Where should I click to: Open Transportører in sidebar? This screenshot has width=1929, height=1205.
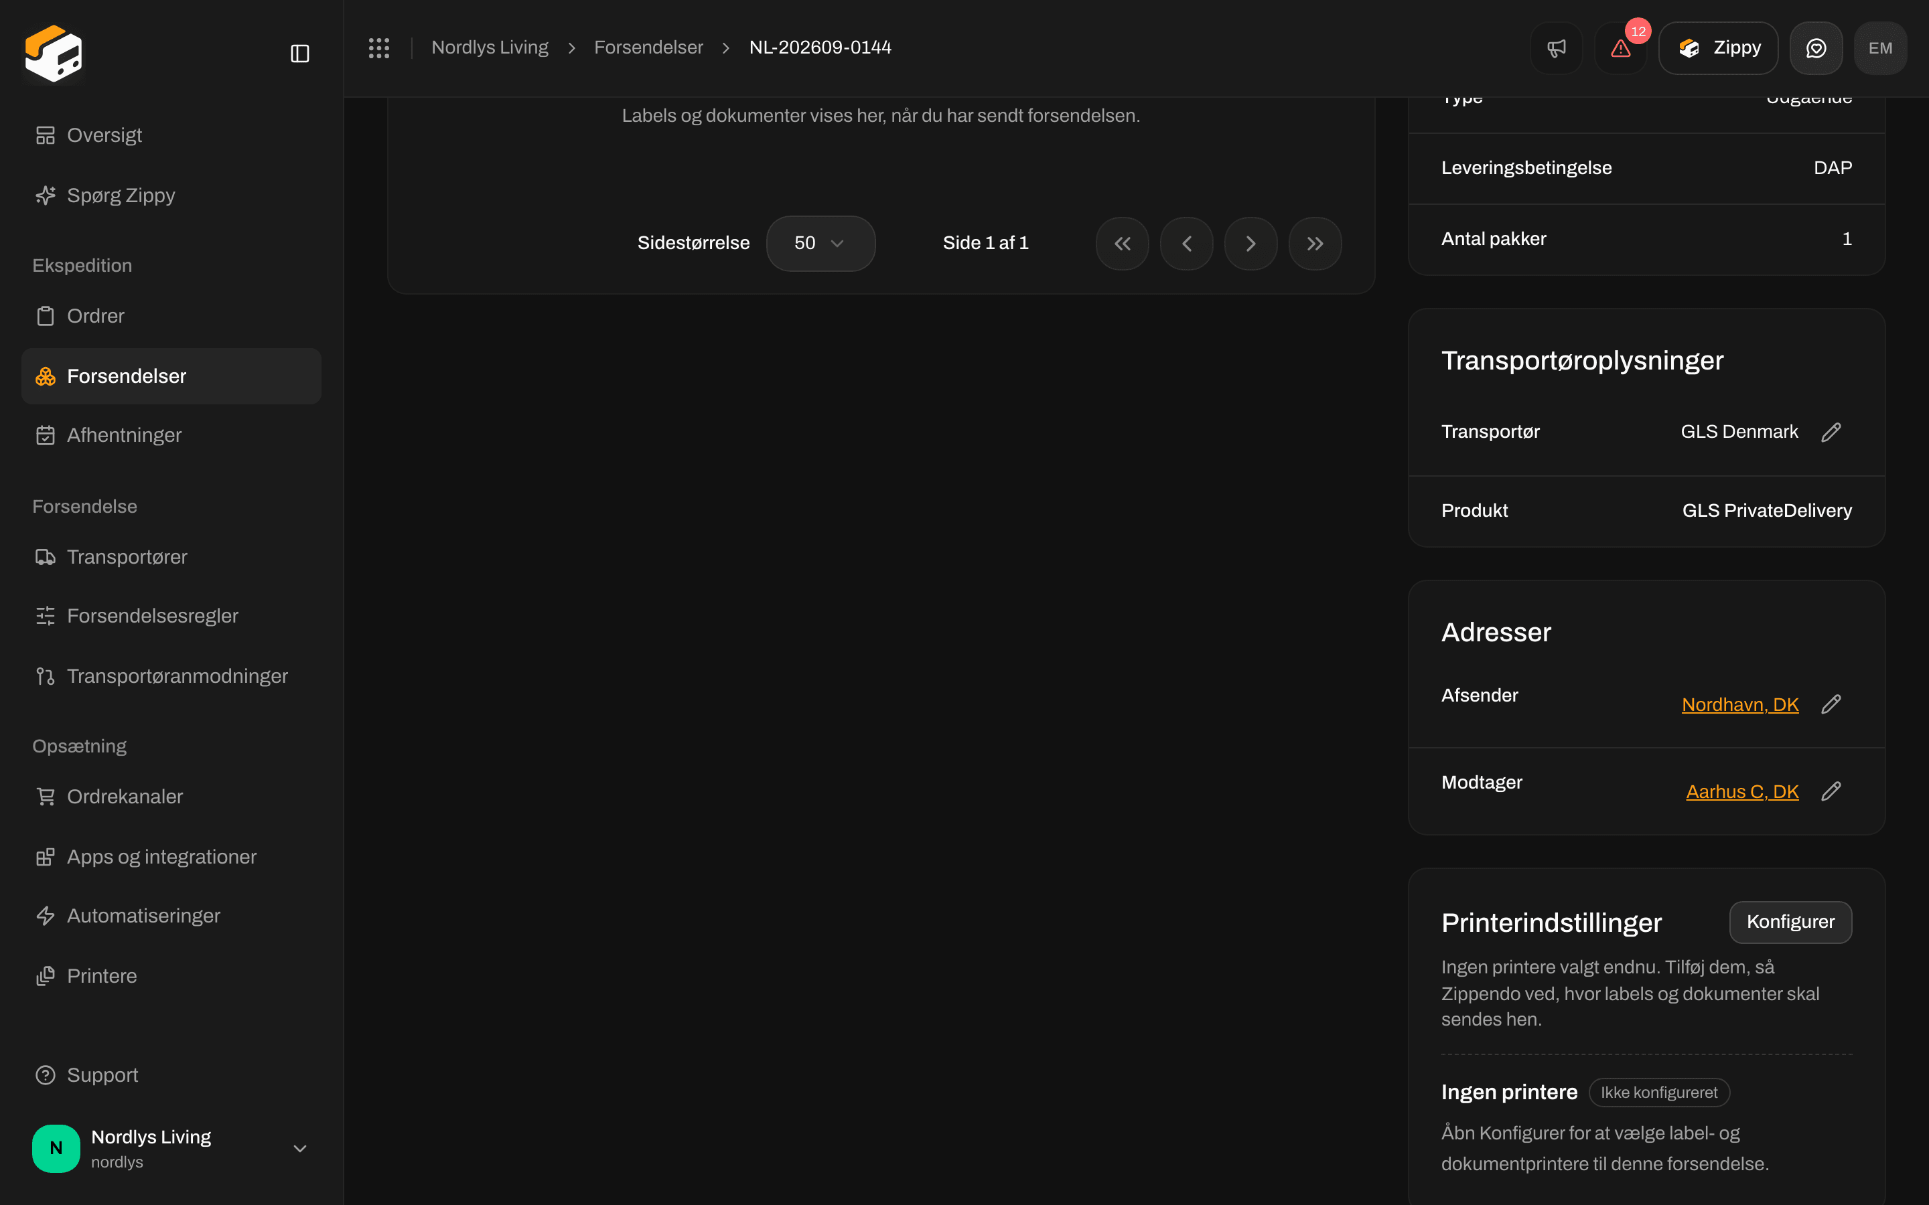(171, 557)
